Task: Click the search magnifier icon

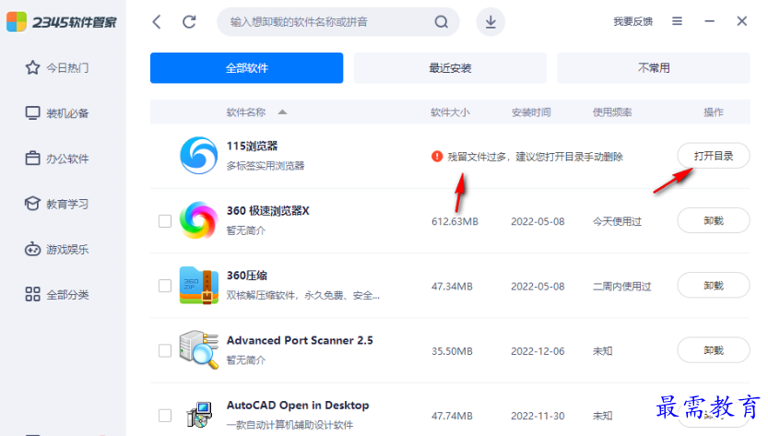Action: point(442,21)
